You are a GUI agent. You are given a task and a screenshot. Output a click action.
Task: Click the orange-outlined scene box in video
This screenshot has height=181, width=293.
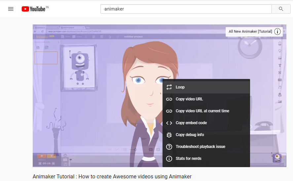[46, 58]
